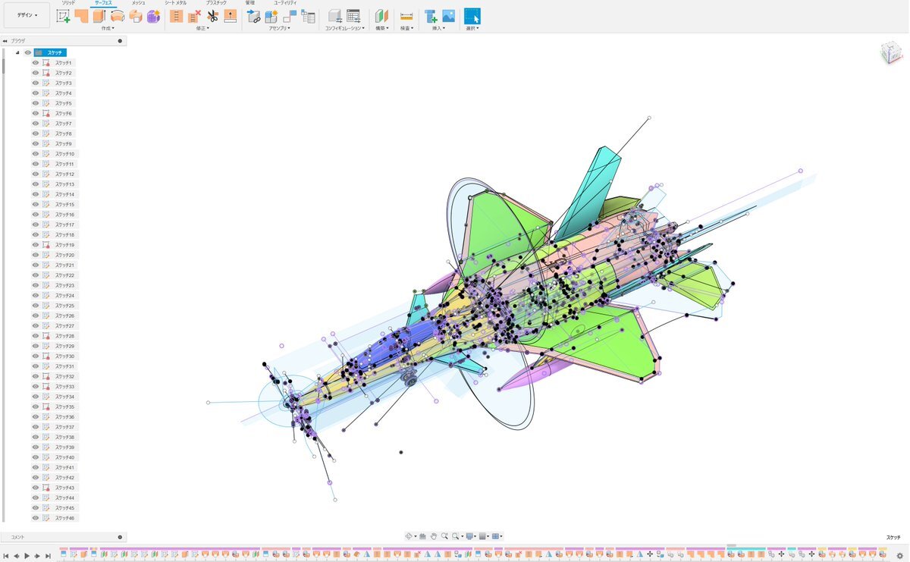Click the Create Sketch icon in the toolbar
The width and height of the screenshot is (910, 562).
tap(64, 16)
